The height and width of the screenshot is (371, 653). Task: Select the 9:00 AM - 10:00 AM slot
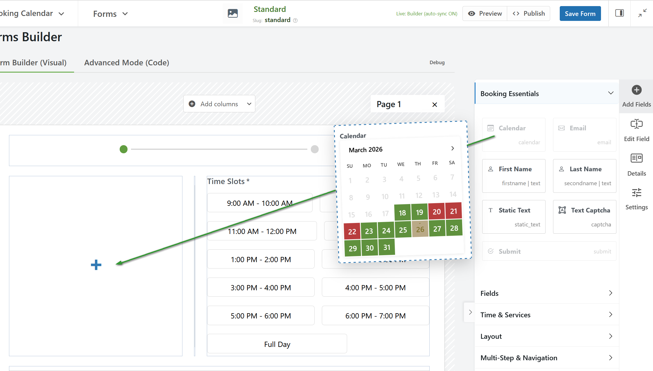coord(259,203)
